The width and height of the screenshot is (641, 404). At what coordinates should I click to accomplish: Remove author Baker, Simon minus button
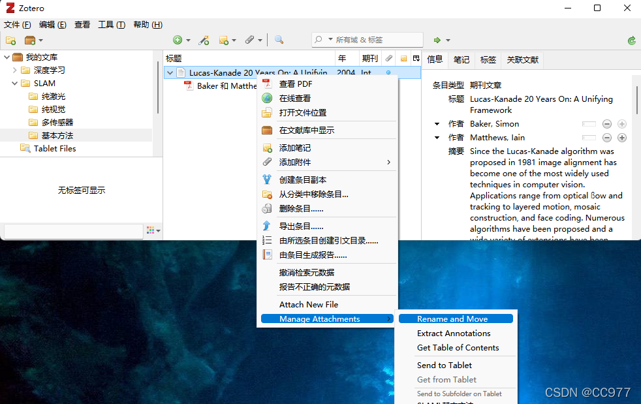607,124
